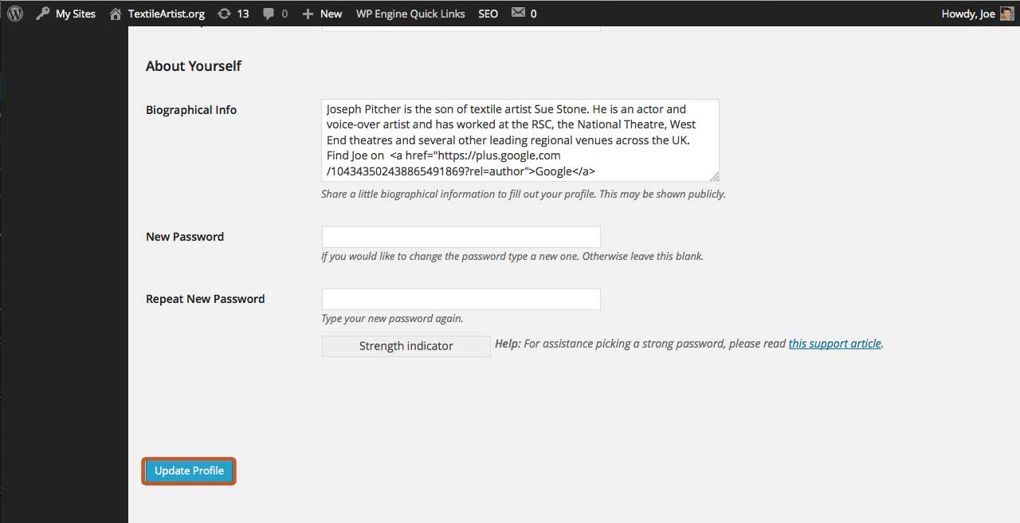
Task: Grab the Biographical Info textarea resize handle
Action: click(x=714, y=176)
